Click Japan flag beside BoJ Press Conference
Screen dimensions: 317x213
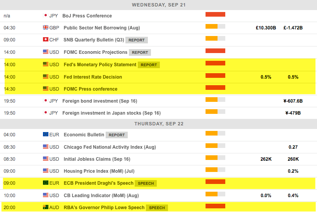(45, 15)
